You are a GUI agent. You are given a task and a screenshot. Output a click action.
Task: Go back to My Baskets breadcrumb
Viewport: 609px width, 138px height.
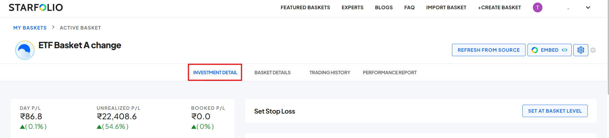30,28
